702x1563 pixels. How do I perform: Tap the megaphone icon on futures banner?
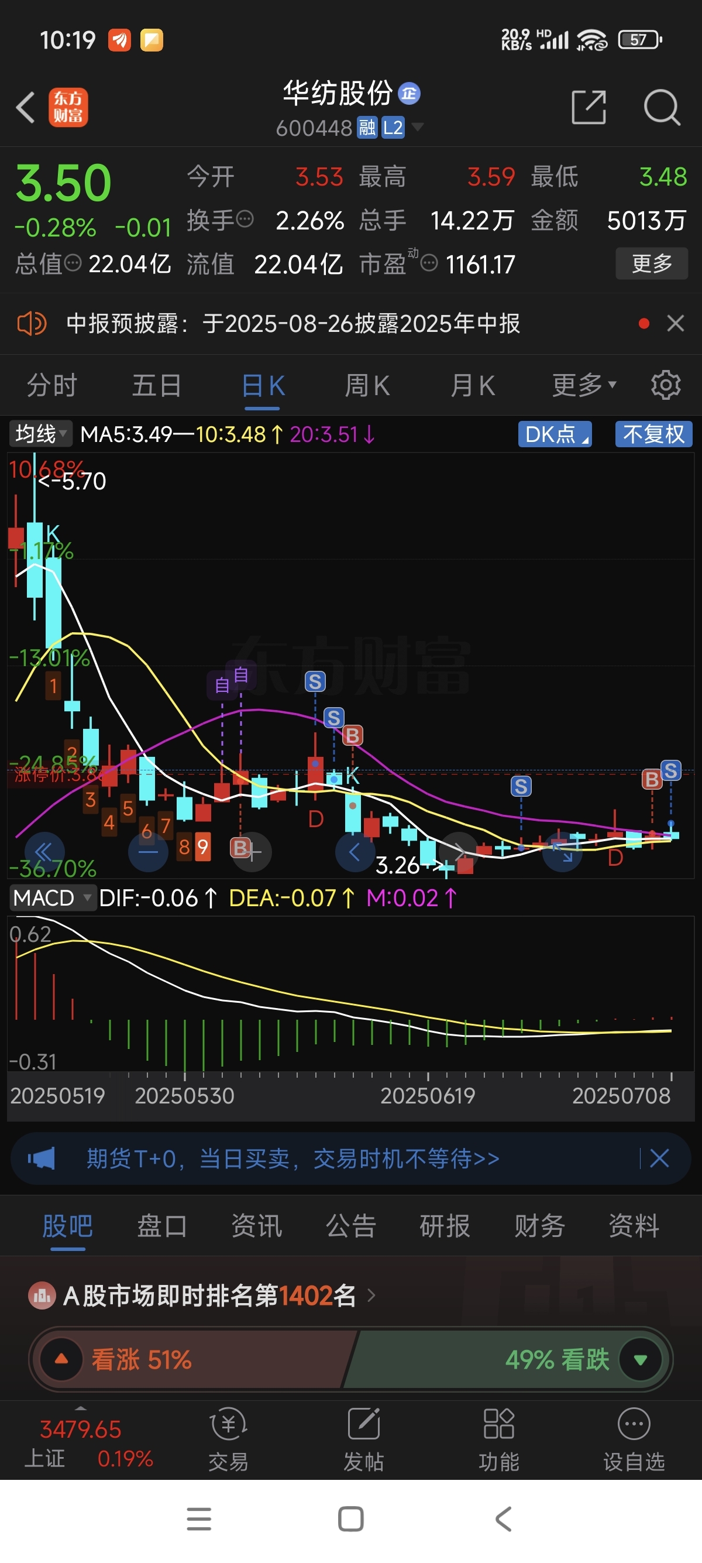click(x=41, y=1158)
